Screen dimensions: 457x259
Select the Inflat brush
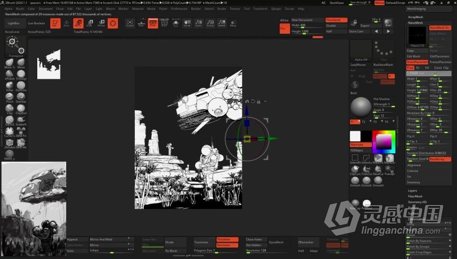[10, 87]
